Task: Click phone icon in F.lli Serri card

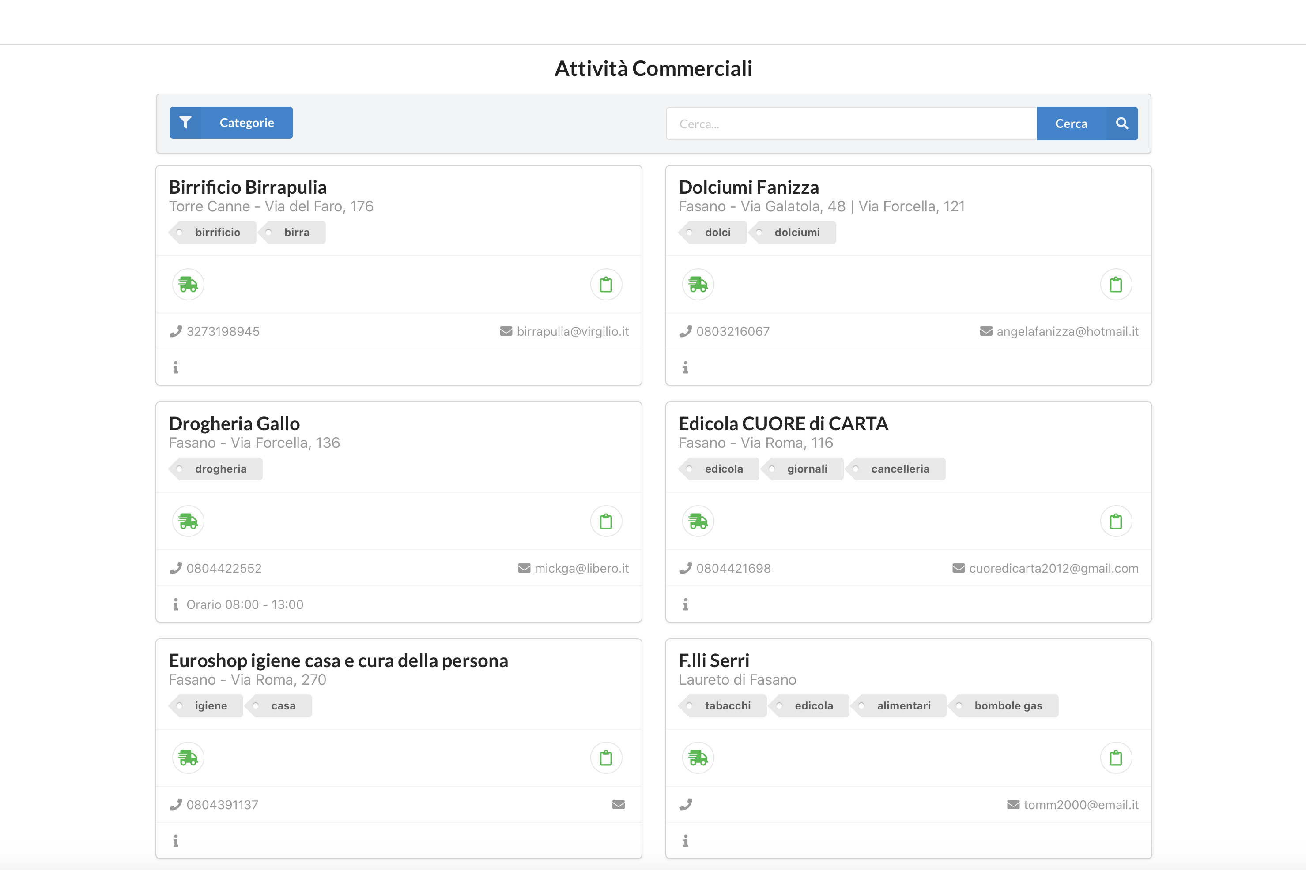Action: coord(686,805)
